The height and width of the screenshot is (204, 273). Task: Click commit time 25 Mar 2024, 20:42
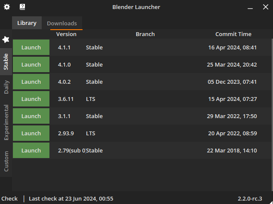click(232, 65)
